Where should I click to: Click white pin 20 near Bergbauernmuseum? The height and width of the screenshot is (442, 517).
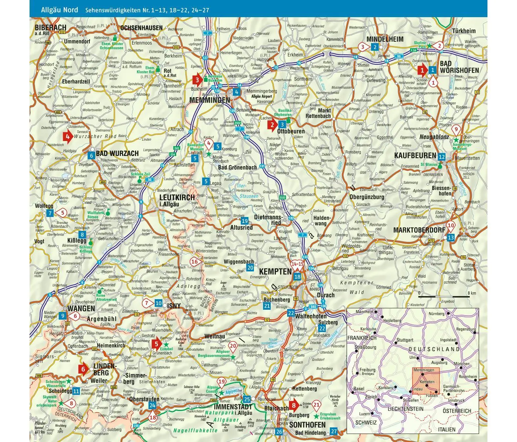pos(233,346)
